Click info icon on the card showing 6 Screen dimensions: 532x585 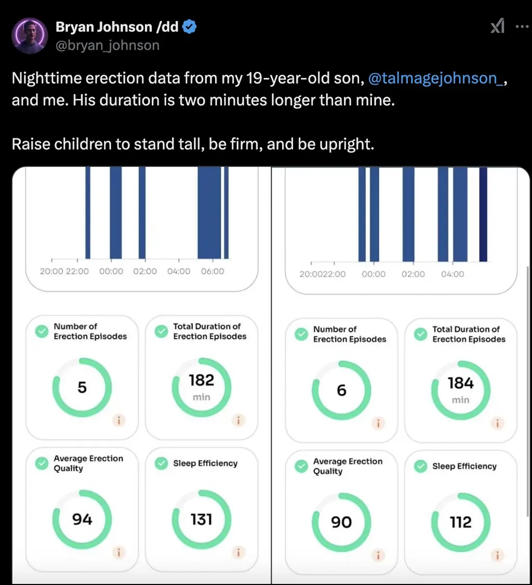point(379,423)
